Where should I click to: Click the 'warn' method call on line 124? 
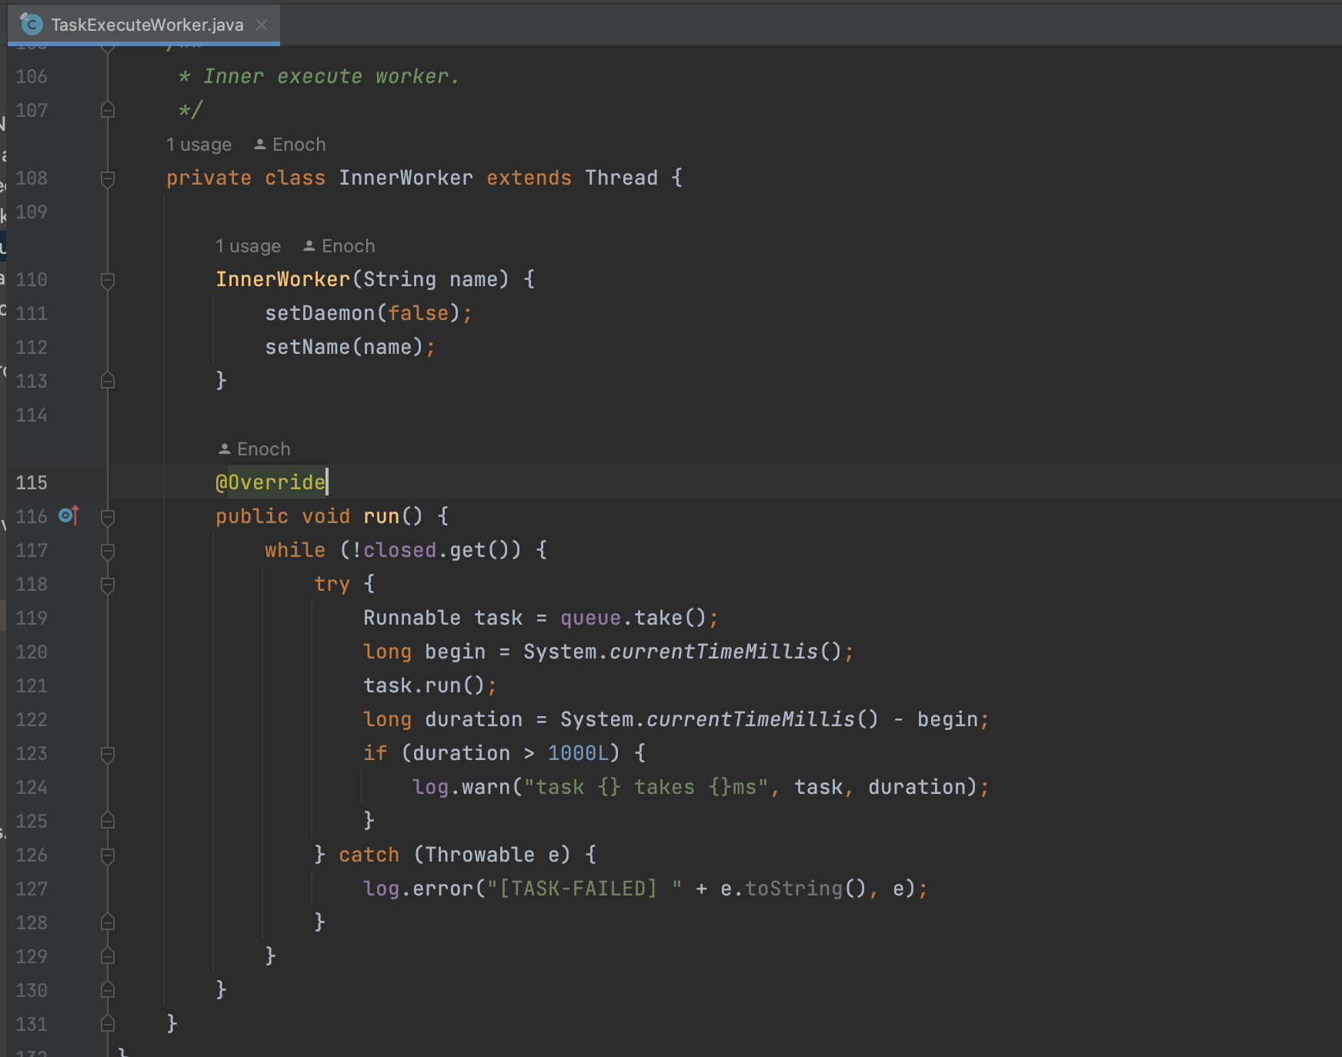coord(486,787)
